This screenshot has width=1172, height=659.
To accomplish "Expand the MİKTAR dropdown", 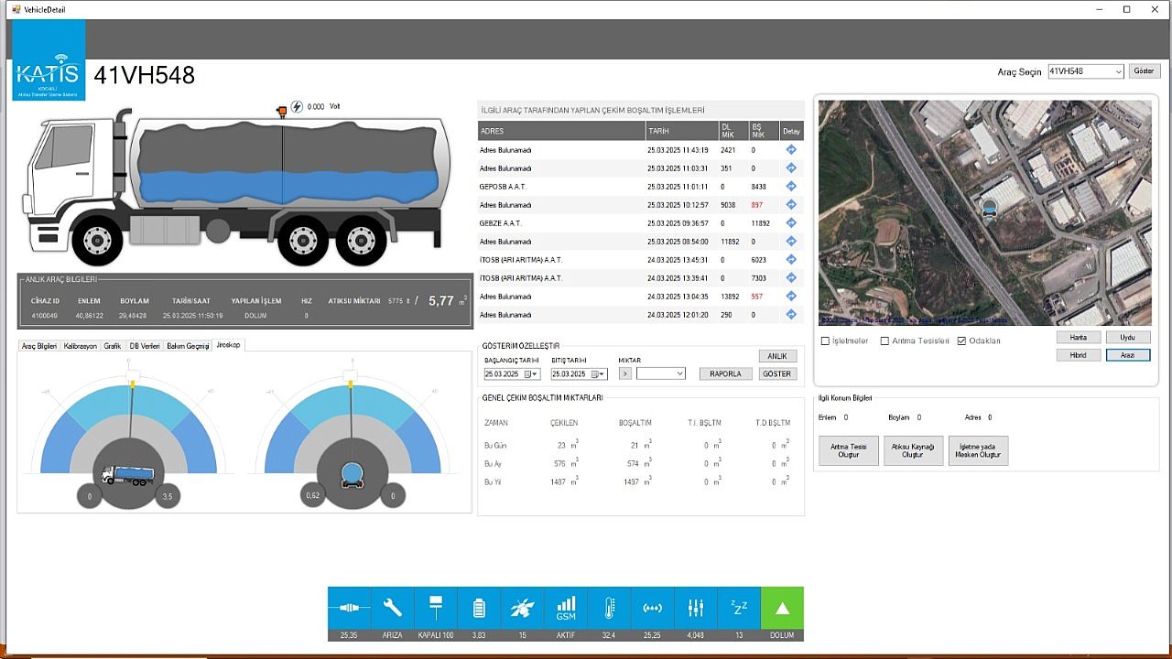I will pos(661,373).
